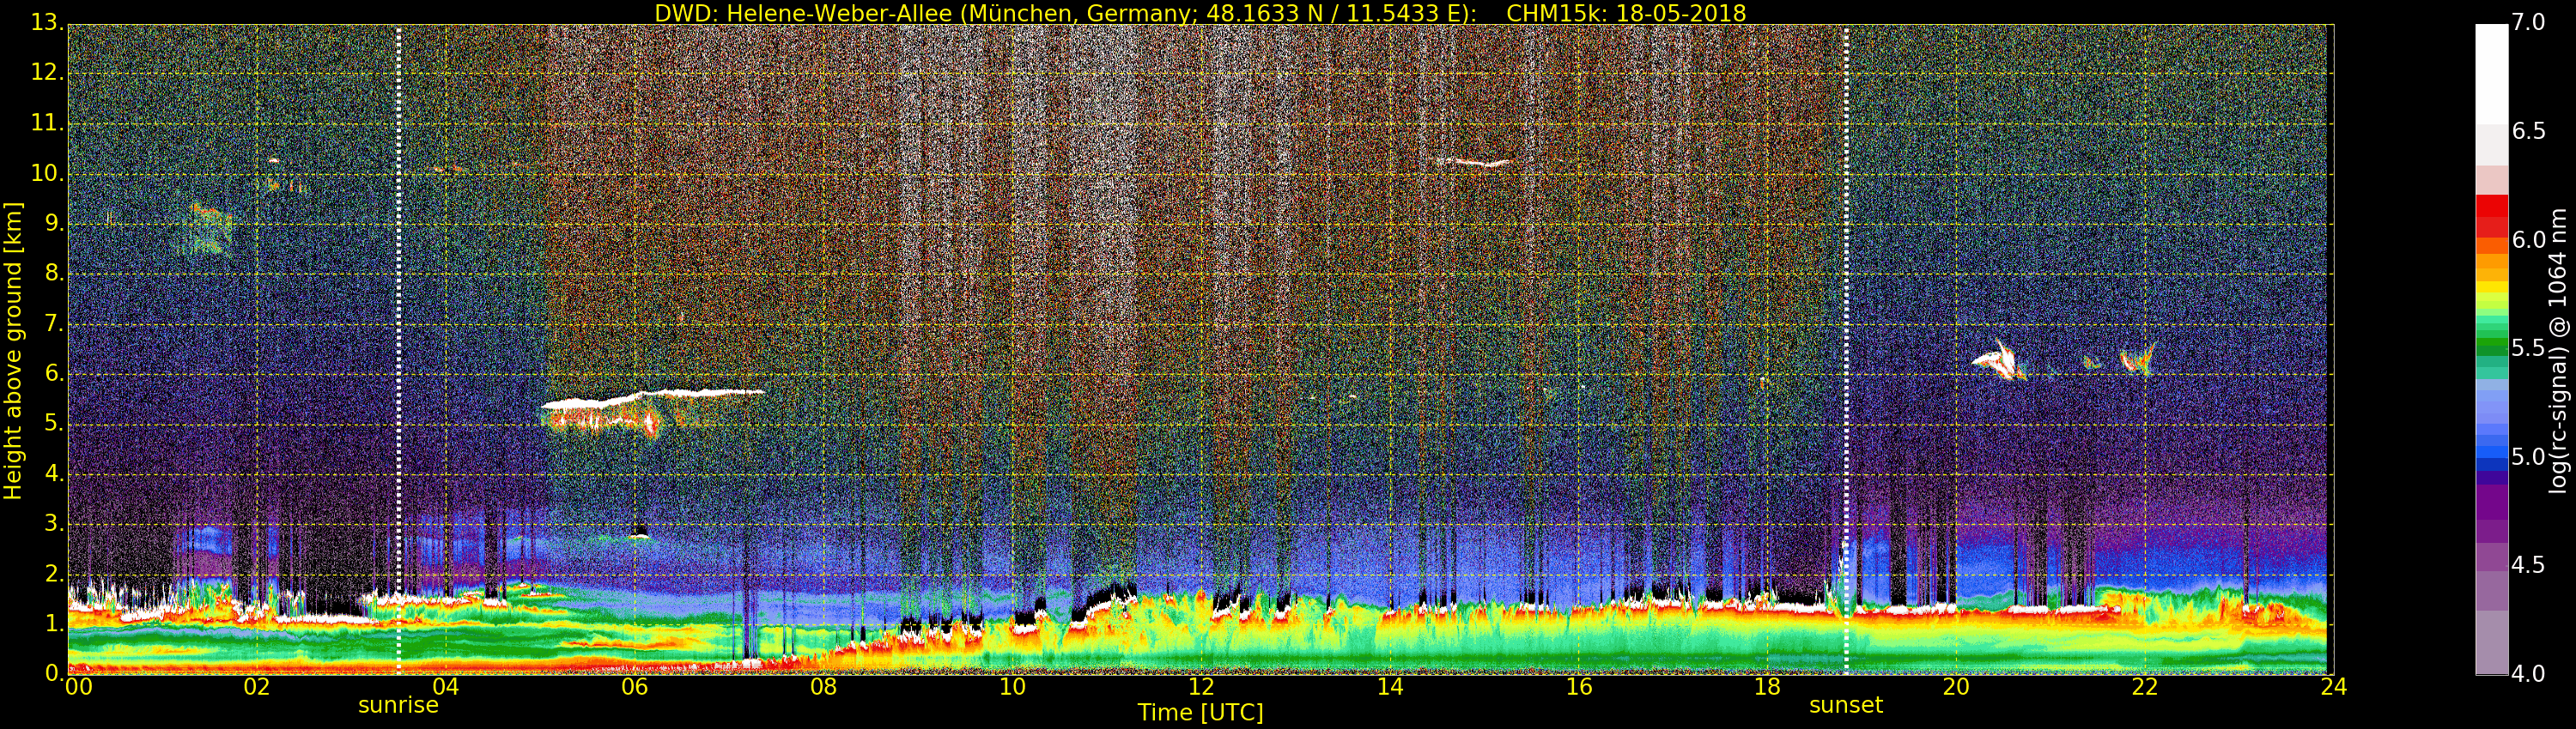Click the sunrise label below the time axis
The height and width of the screenshot is (729, 2576).
398,705
